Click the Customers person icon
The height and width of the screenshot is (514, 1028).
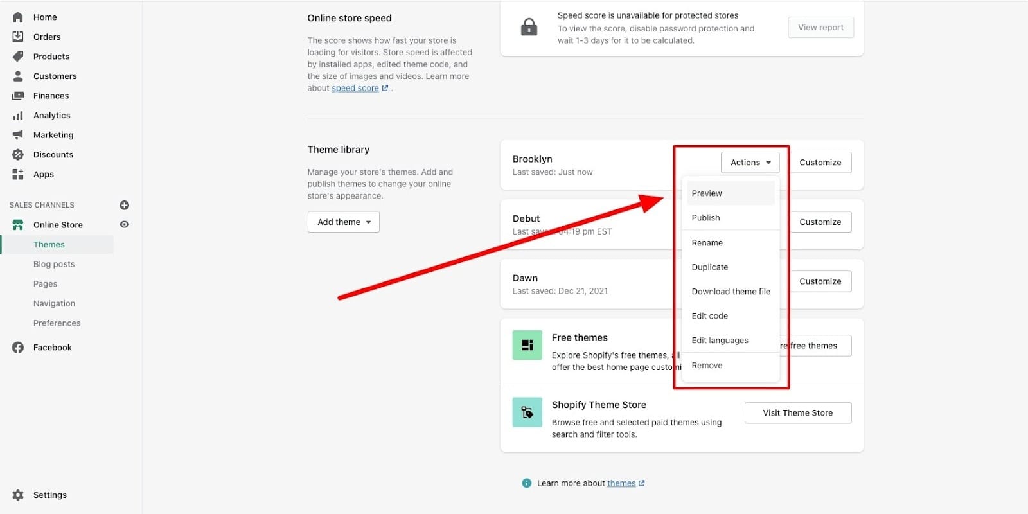tap(18, 76)
